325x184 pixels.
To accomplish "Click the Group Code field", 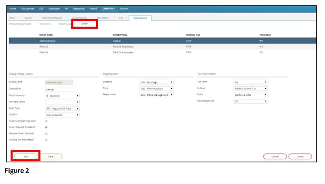I will pos(59,83).
